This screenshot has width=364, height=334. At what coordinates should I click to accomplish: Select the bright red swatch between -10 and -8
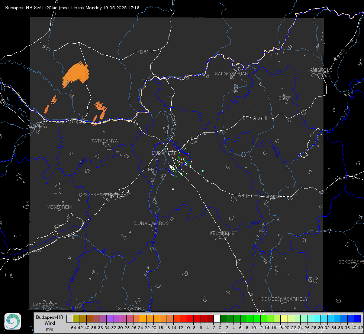click(190, 319)
